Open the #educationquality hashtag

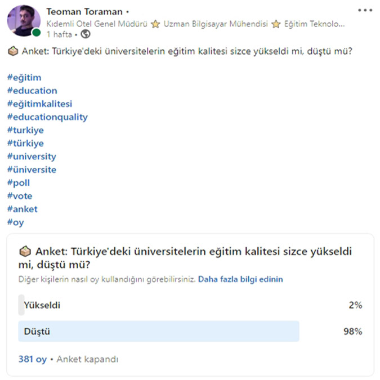(47, 117)
